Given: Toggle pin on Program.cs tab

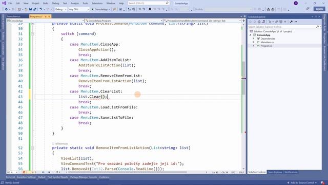Looking at the screenshot, I should 46,16.
